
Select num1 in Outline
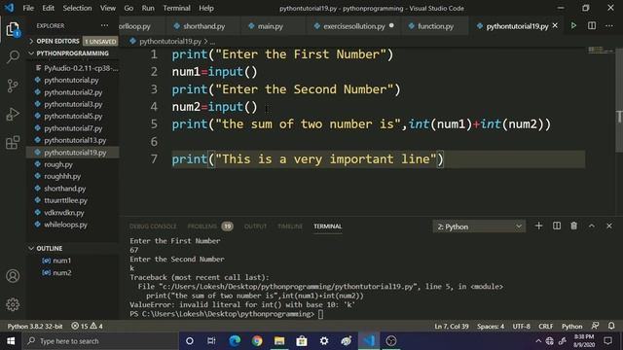73,261
